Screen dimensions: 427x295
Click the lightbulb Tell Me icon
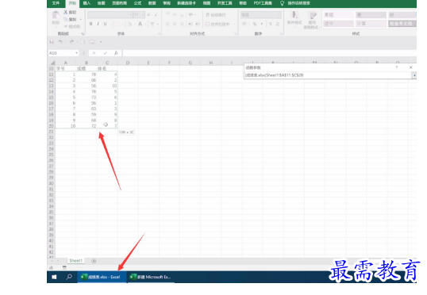[282, 3]
